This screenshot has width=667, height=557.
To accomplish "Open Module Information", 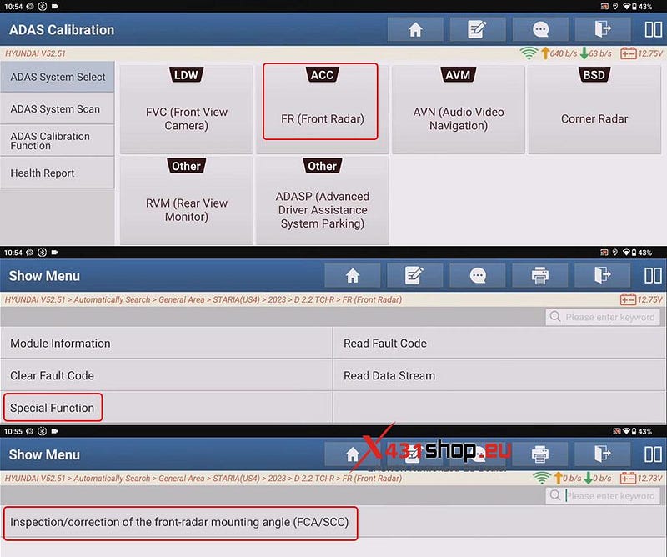I will point(166,343).
